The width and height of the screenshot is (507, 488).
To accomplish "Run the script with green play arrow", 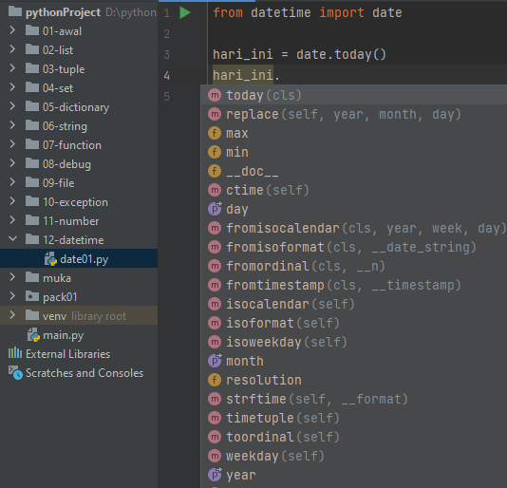I will tap(185, 13).
